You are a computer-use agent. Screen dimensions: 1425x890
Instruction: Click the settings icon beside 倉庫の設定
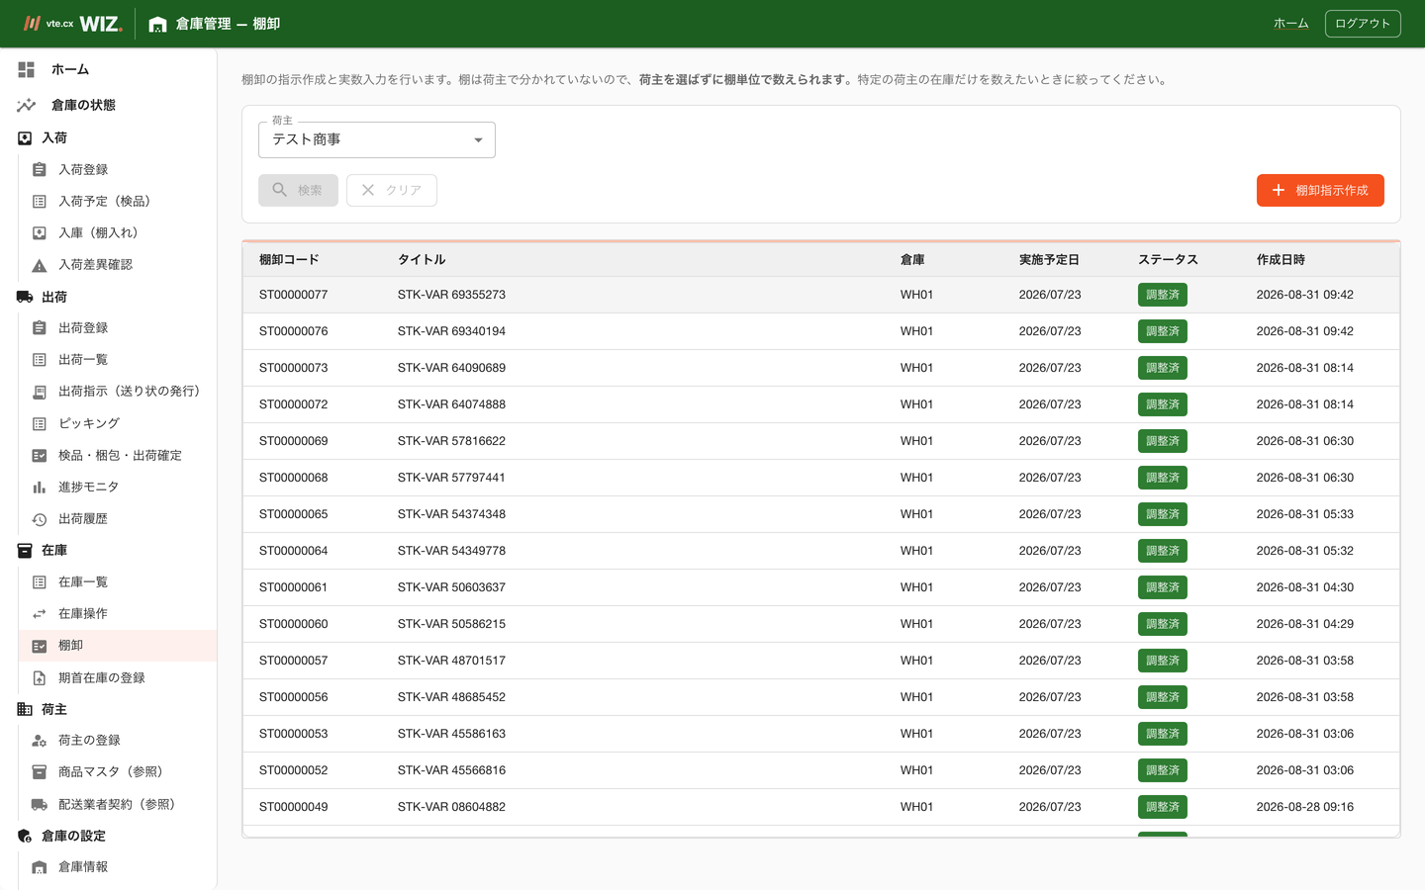pyautogui.click(x=25, y=837)
